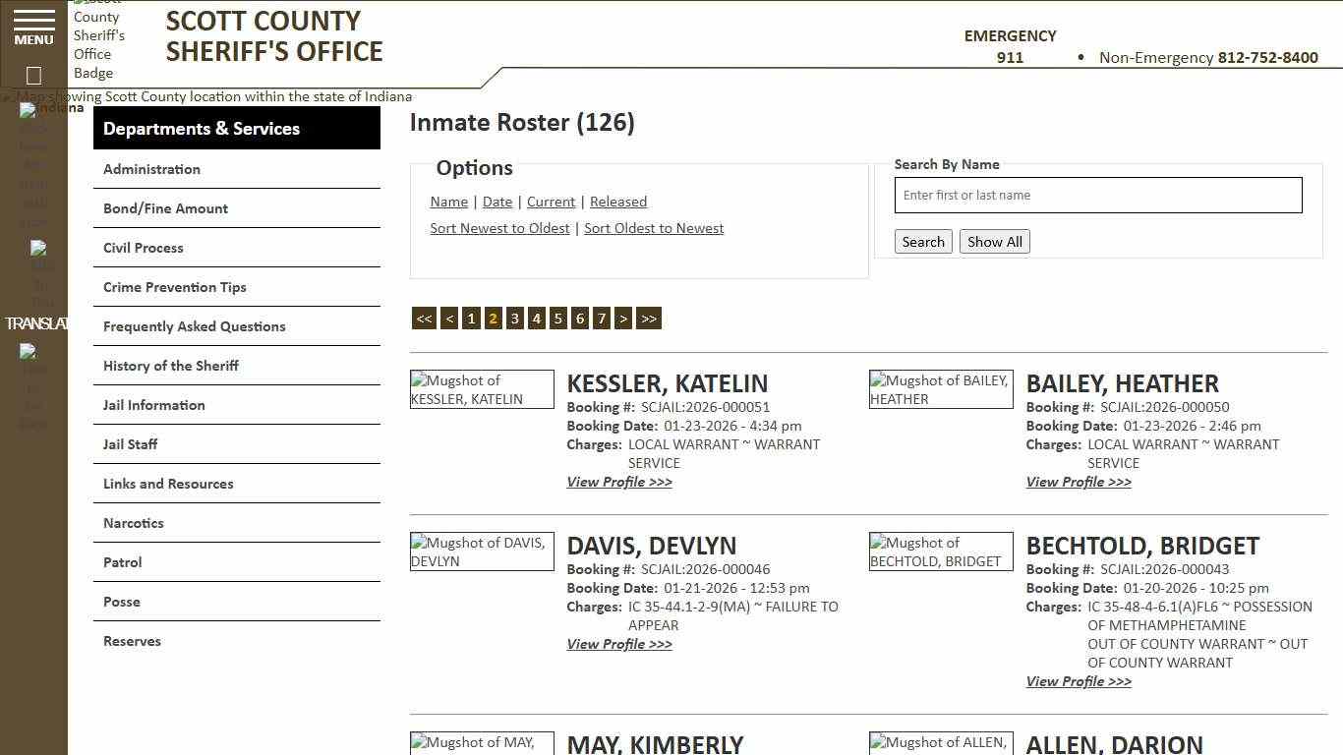Open the hamburger MENU

(x=32, y=26)
